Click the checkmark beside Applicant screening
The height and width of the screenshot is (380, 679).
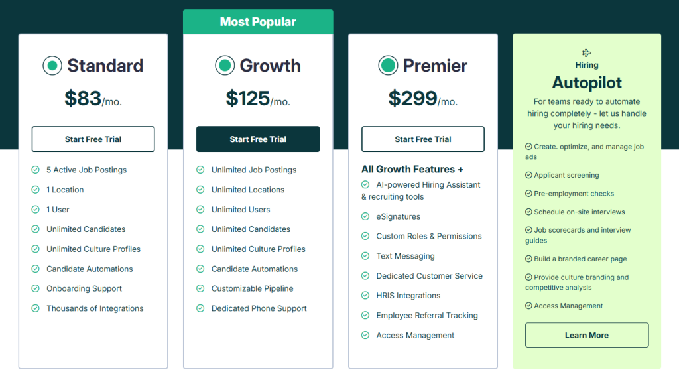pos(528,176)
